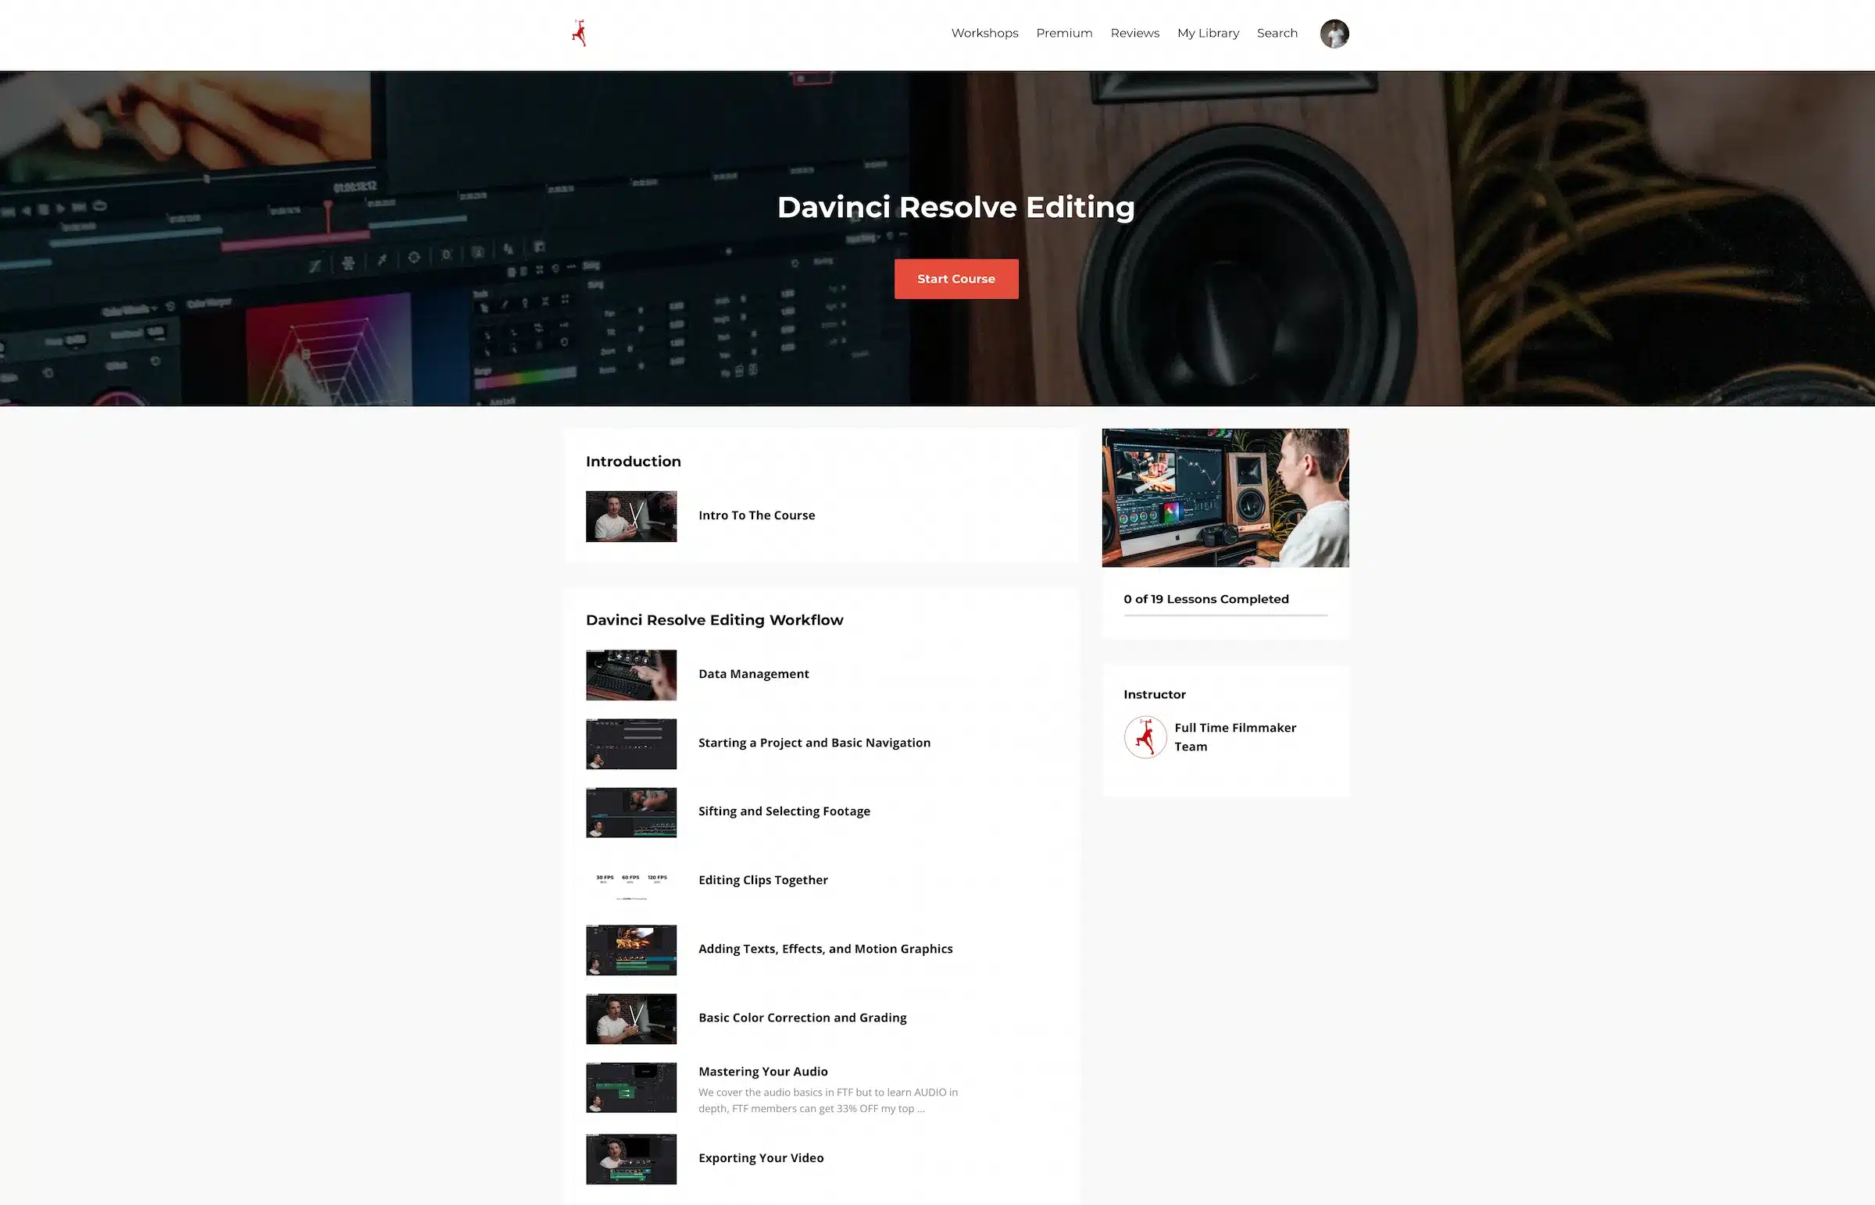Click the Exporting Your Video lesson thumbnail
Image resolution: width=1875 pixels, height=1205 pixels.
pos(630,1159)
